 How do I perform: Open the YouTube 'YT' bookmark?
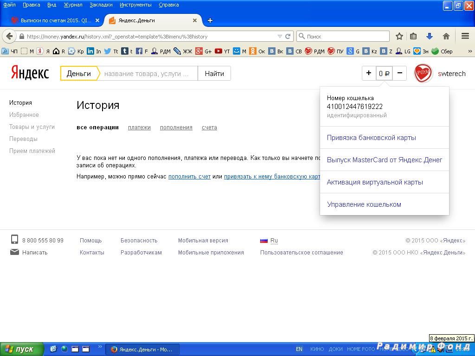tap(222, 51)
